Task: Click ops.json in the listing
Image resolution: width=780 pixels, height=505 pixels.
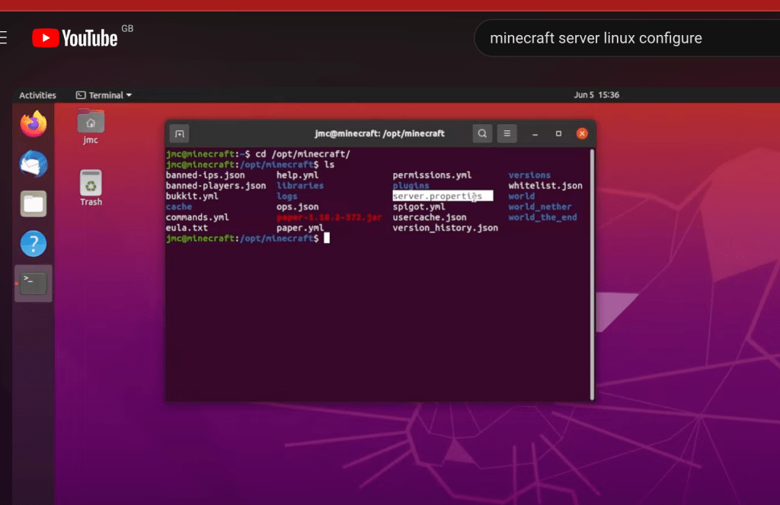Action: pos(298,207)
